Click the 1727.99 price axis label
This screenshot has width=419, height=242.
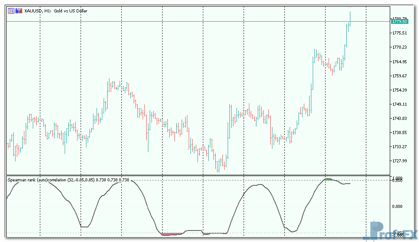pos(400,161)
